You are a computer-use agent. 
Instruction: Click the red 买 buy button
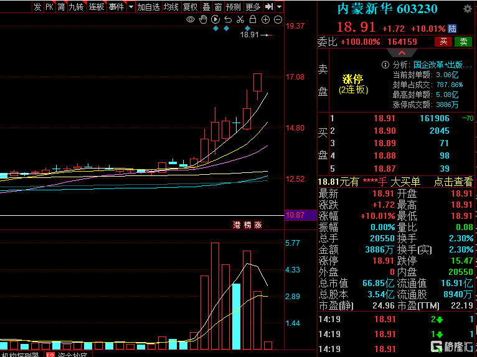tap(443, 42)
